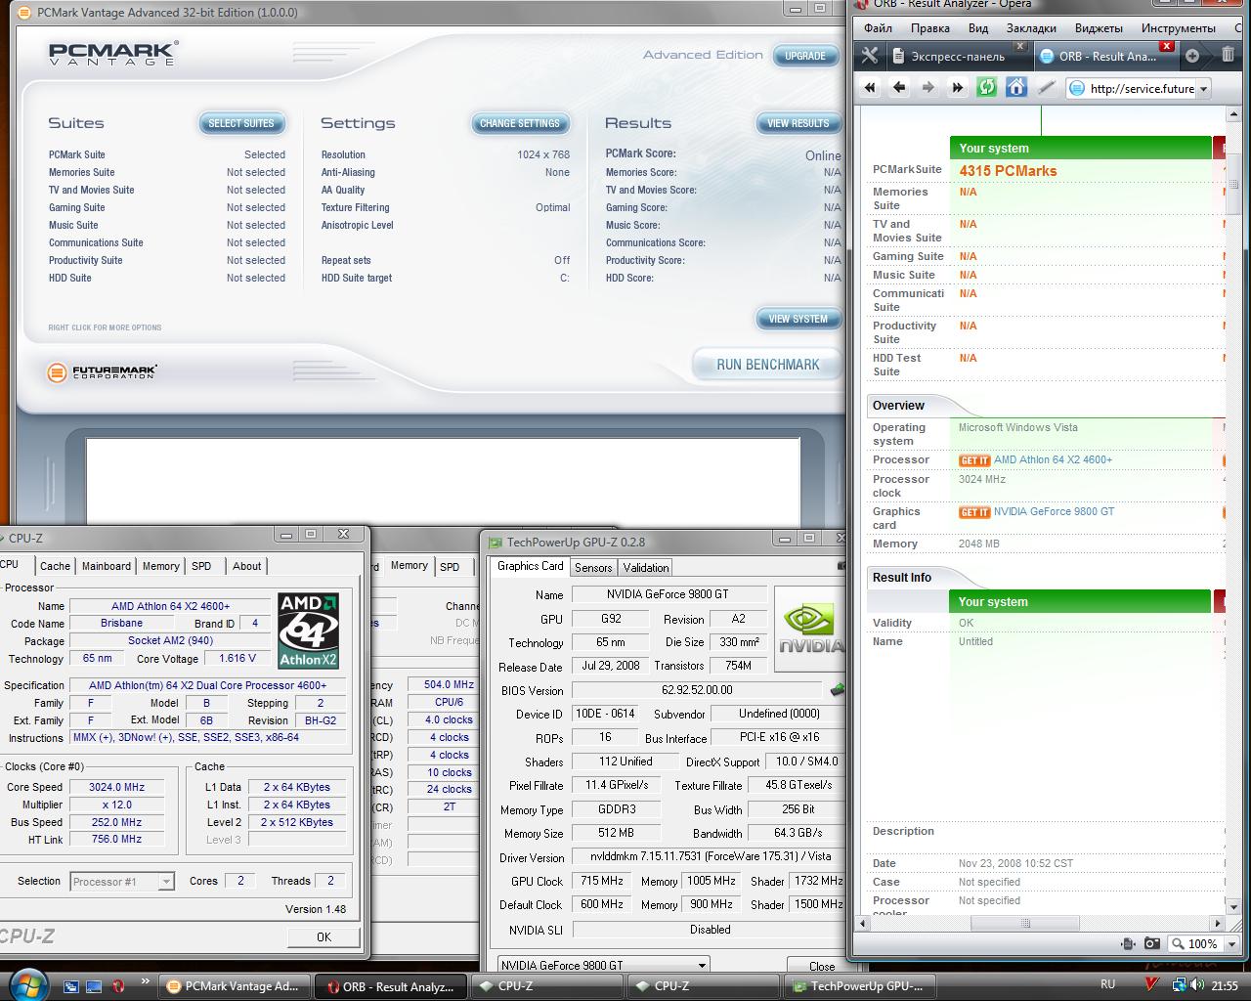This screenshot has width=1251, height=1001.
Task: Click the volume icon in system tray
Action: pyautogui.click(x=1197, y=985)
